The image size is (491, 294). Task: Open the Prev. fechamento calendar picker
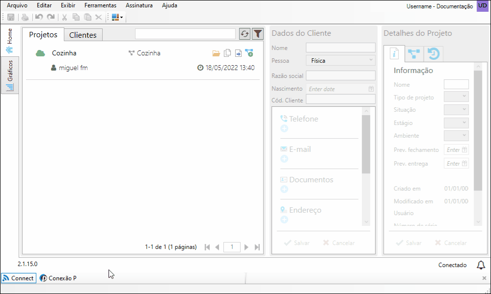[464, 150]
